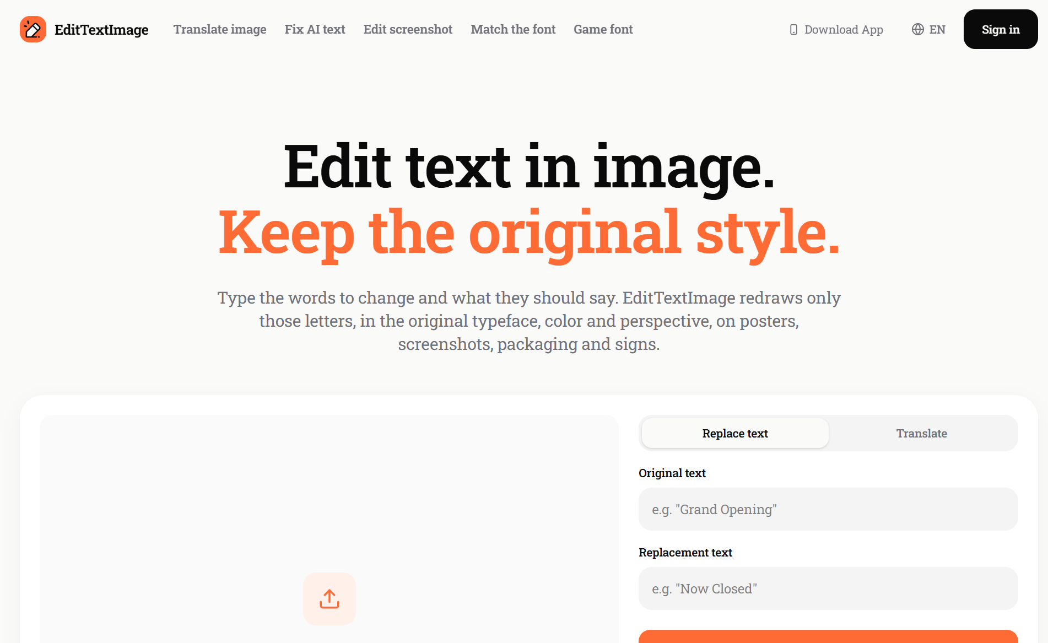This screenshot has height=643, width=1048.
Task: Open Match the font
Action: (513, 29)
